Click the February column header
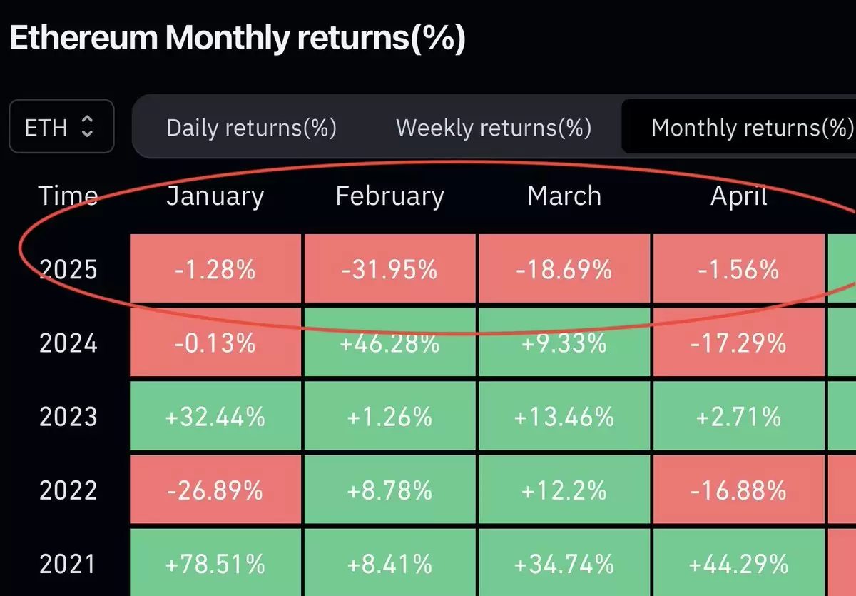The width and height of the screenshot is (856, 596). (x=389, y=196)
